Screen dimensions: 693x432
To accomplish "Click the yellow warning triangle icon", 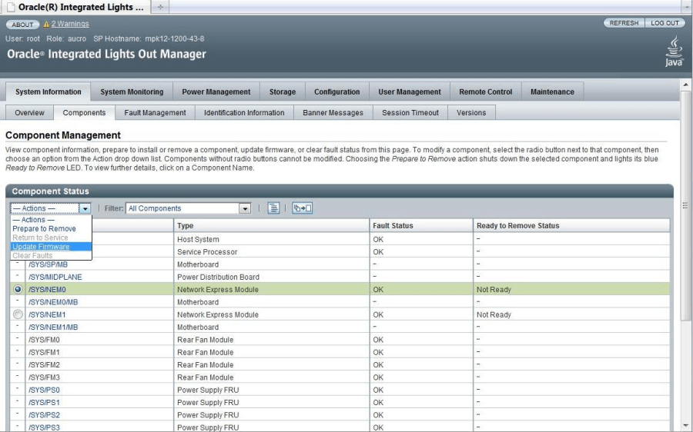I will 46,25.
